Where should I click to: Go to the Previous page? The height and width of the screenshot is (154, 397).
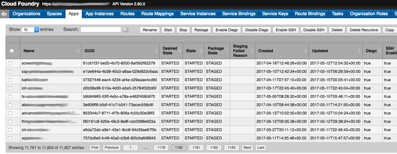pos(111,147)
